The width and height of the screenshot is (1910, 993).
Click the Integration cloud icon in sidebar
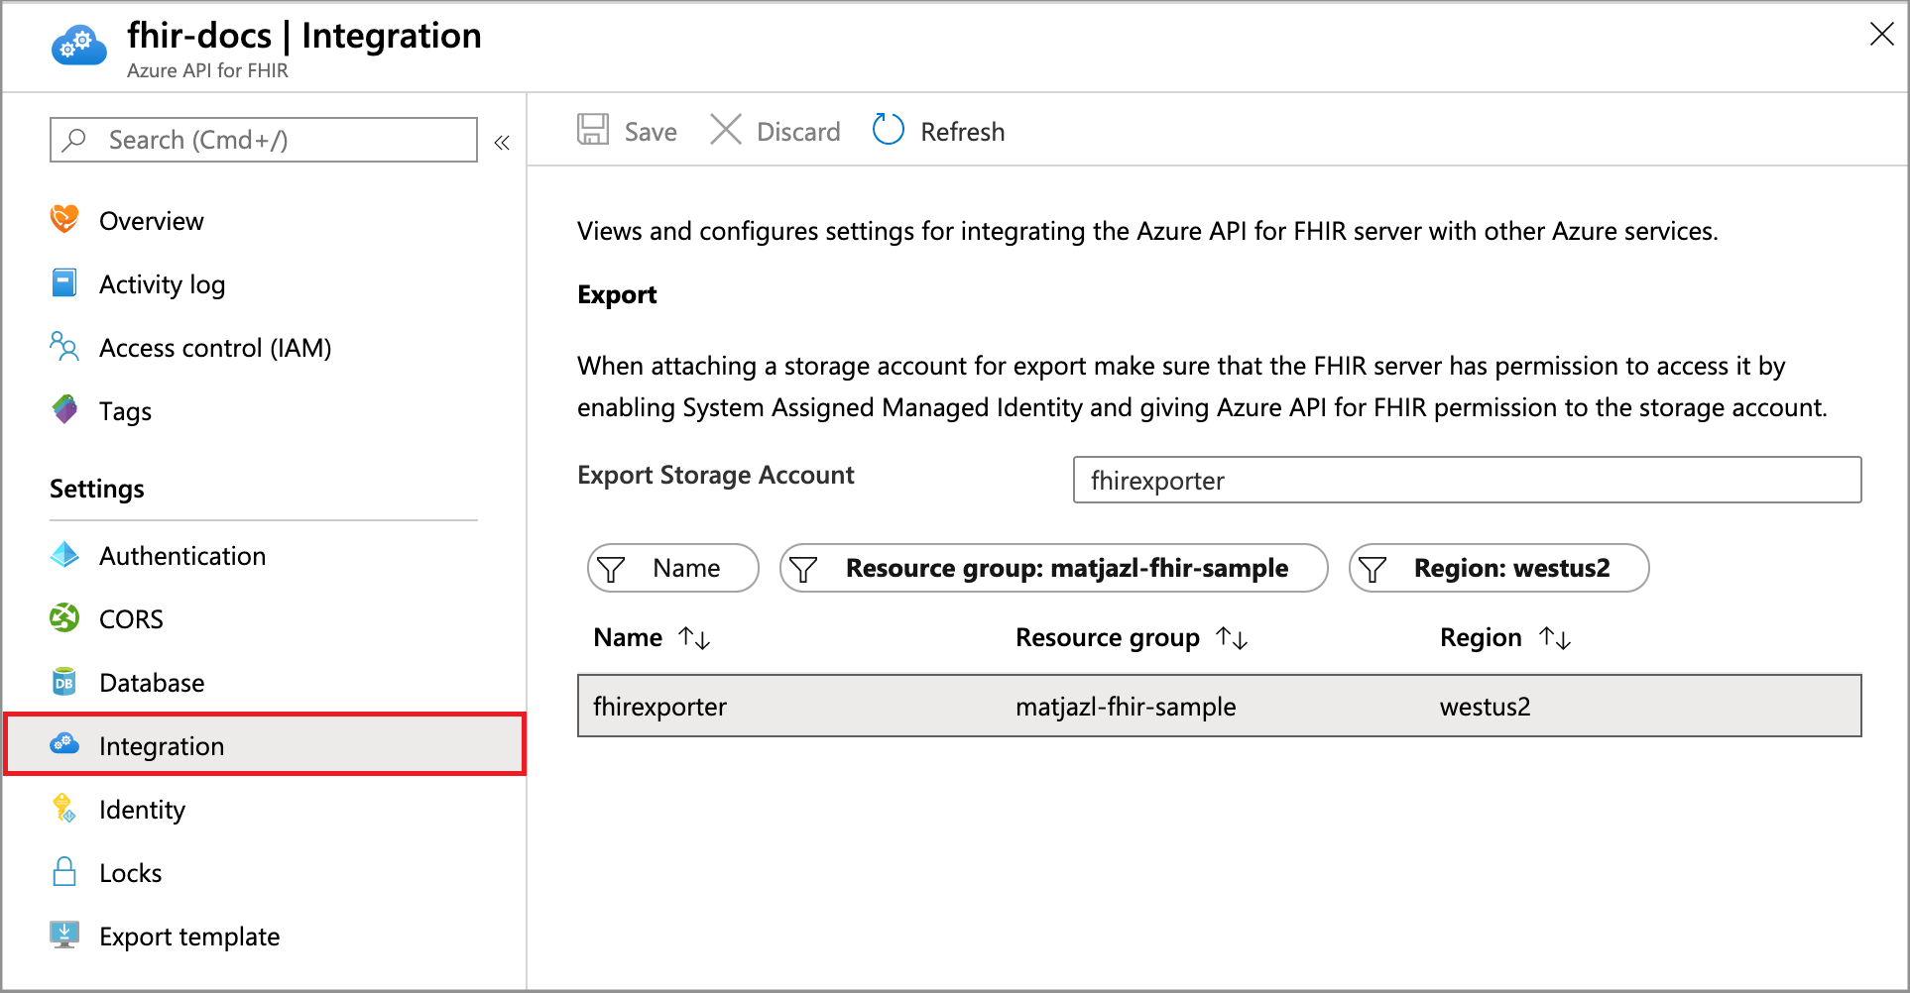coord(64,743)
